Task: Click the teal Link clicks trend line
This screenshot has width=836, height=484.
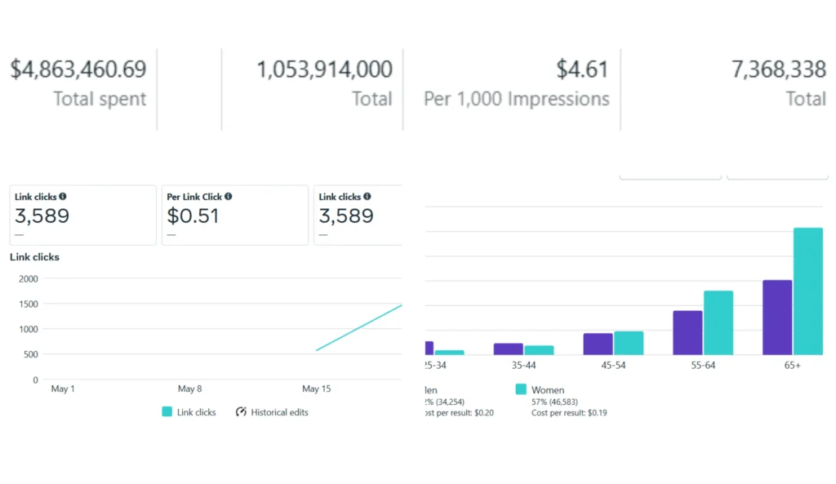Action: [359, 328]
